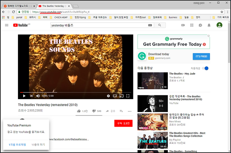
Task: Open a new tab button
Action: click(76, 6)
